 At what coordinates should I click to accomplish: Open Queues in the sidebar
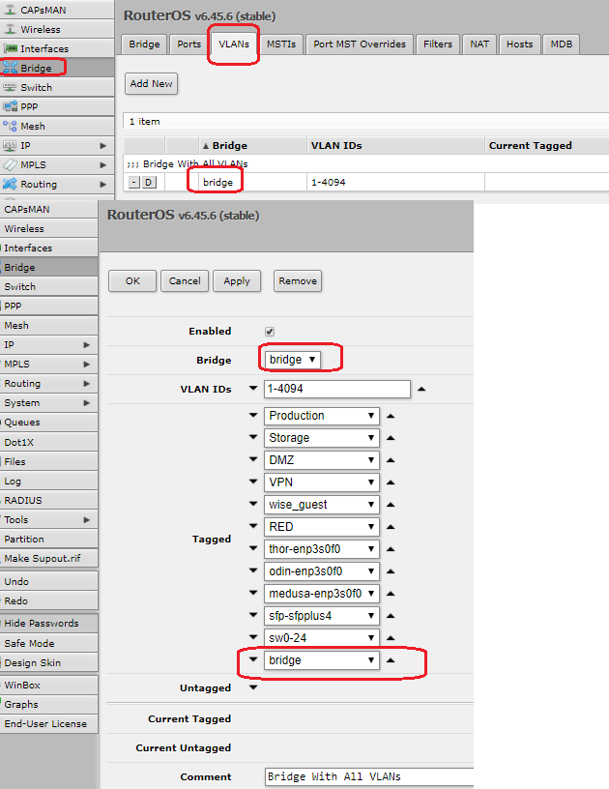point(48,423)
